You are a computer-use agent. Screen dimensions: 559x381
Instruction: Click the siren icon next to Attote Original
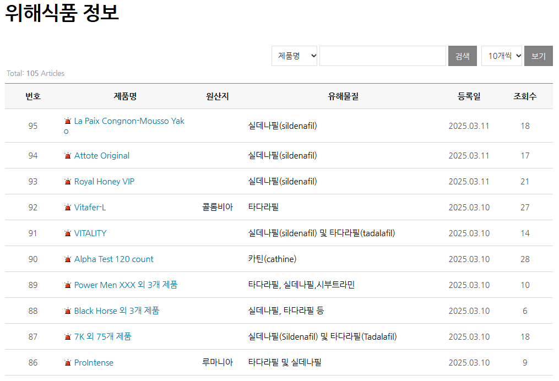(67, 156)
